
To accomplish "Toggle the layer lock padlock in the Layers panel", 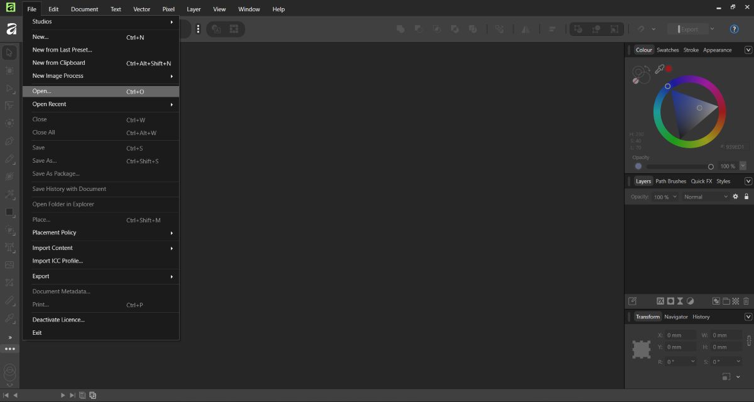I will tap(745, 196).
